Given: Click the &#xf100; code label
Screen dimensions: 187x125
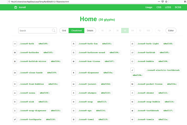Looking at the screenshot, I should [43, 44].
